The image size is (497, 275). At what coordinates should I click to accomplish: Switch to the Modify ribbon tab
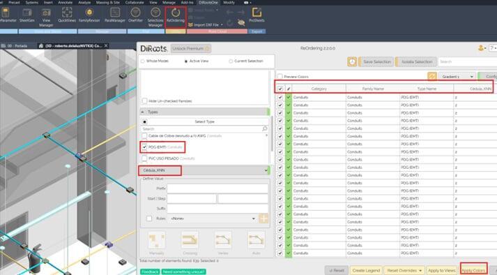click(x=229, y=3)
